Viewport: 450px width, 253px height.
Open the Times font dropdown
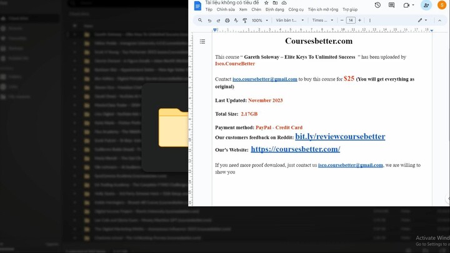pyautogui.click(x=322, y=21)
